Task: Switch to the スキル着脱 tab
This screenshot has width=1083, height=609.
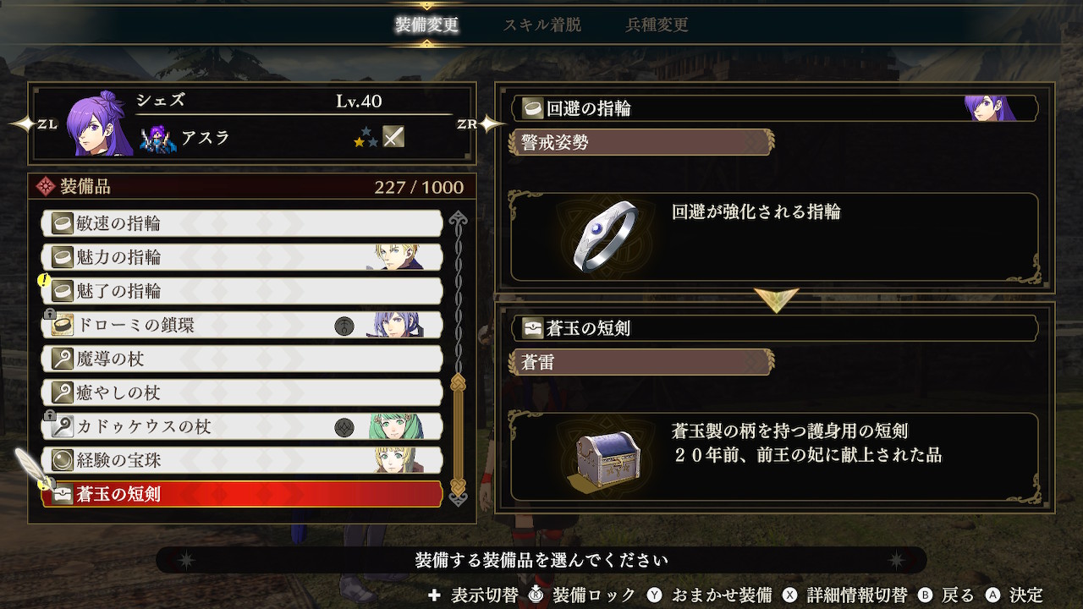Action: (x=542, y=25)
